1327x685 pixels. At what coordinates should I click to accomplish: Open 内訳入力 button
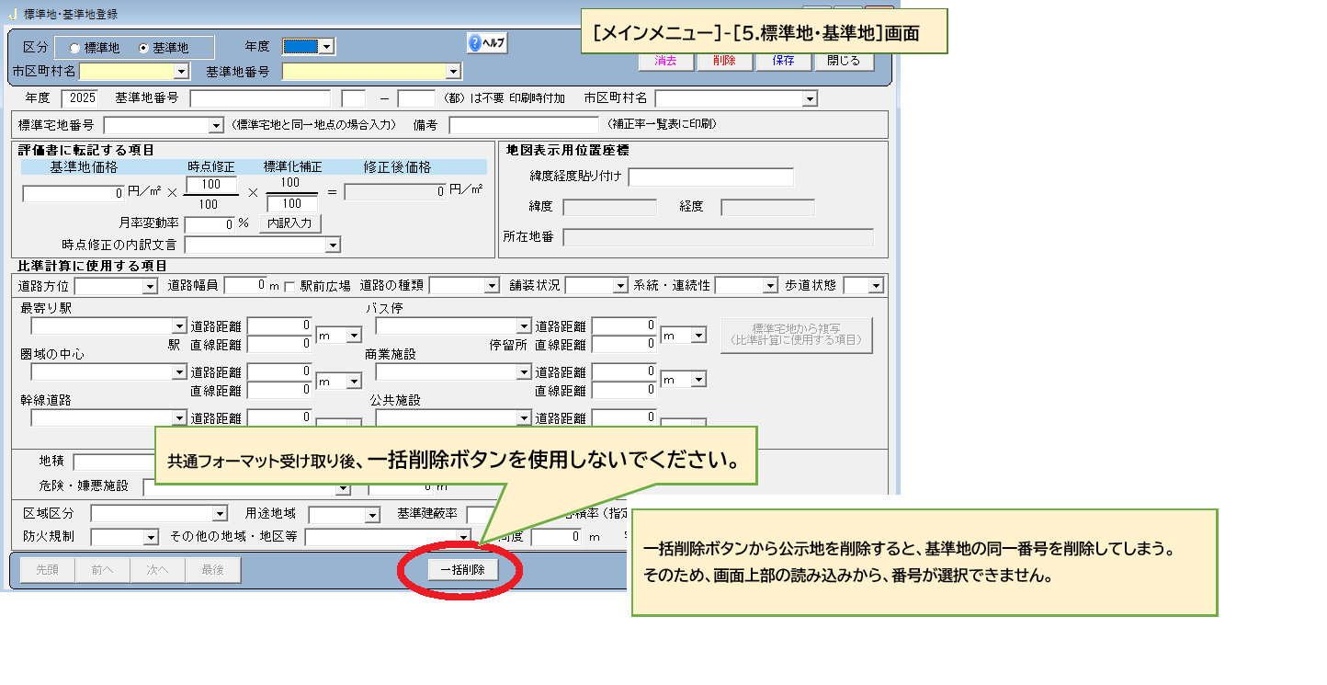[289, 223]
